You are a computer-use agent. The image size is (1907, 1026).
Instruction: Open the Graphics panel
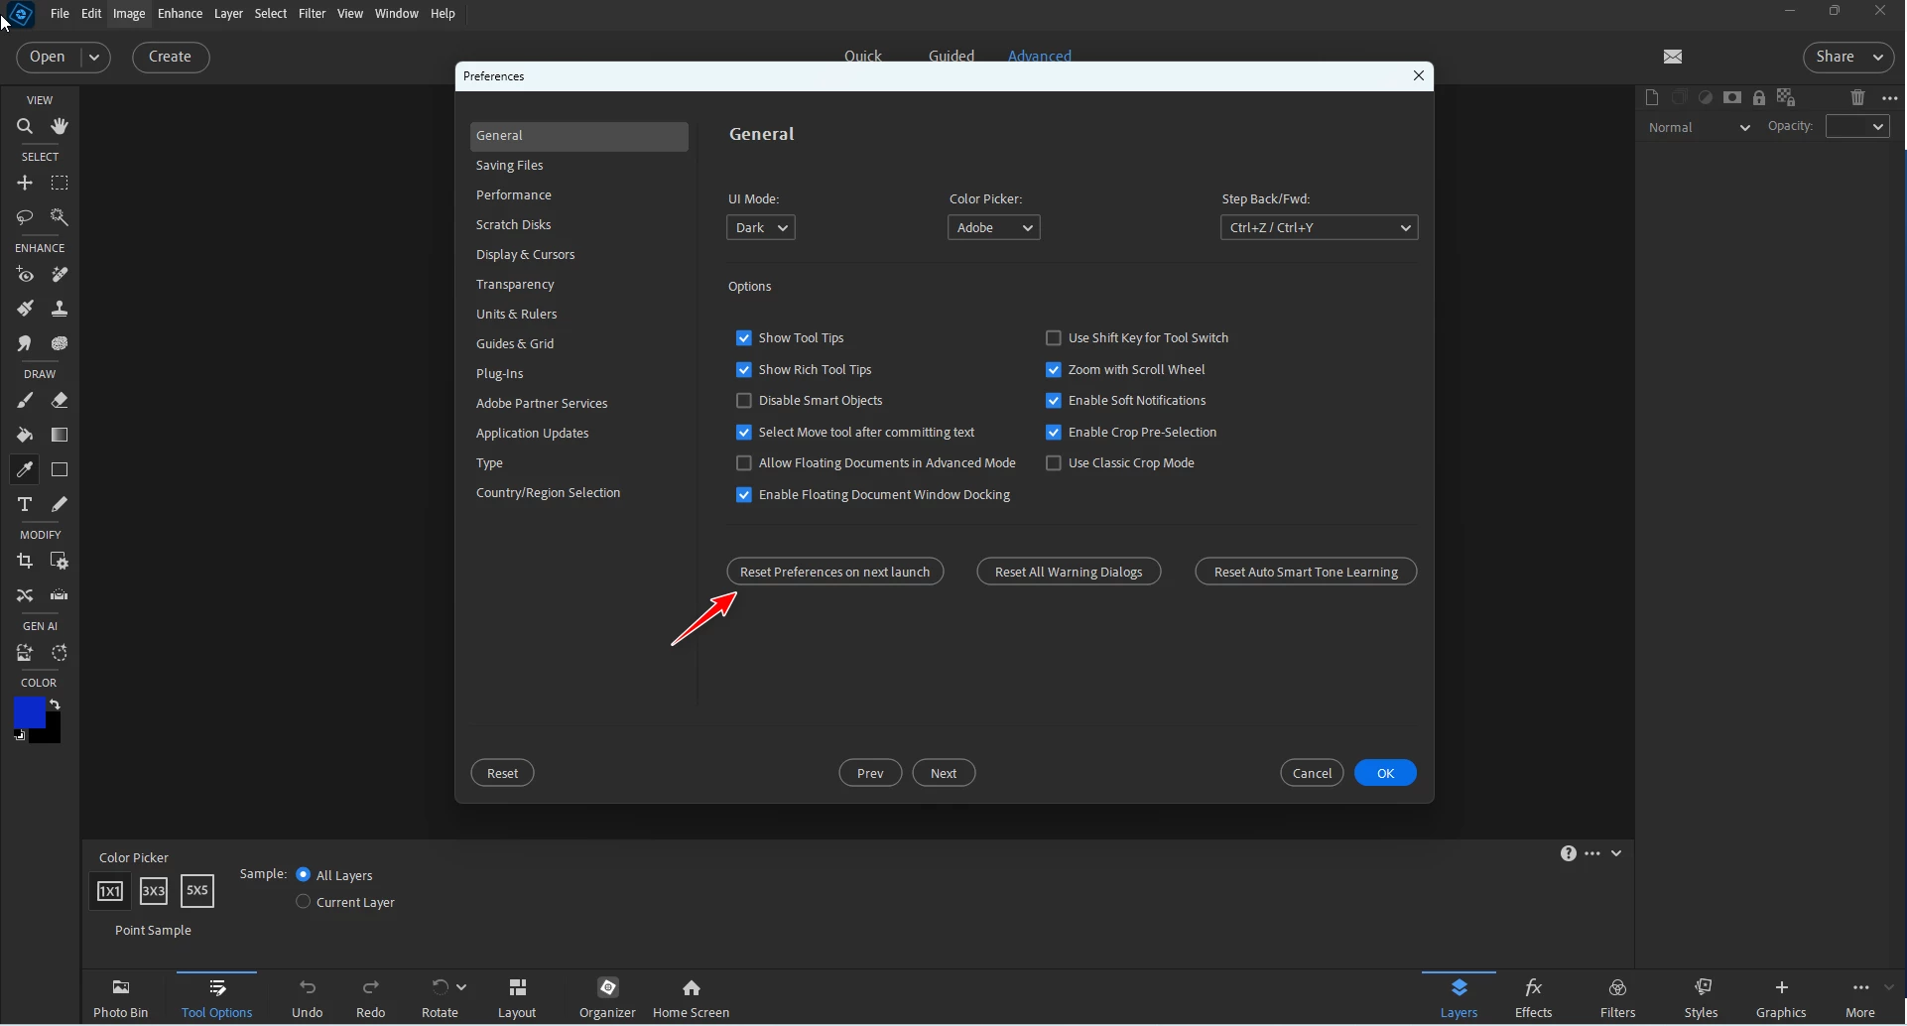point(1781,998)
